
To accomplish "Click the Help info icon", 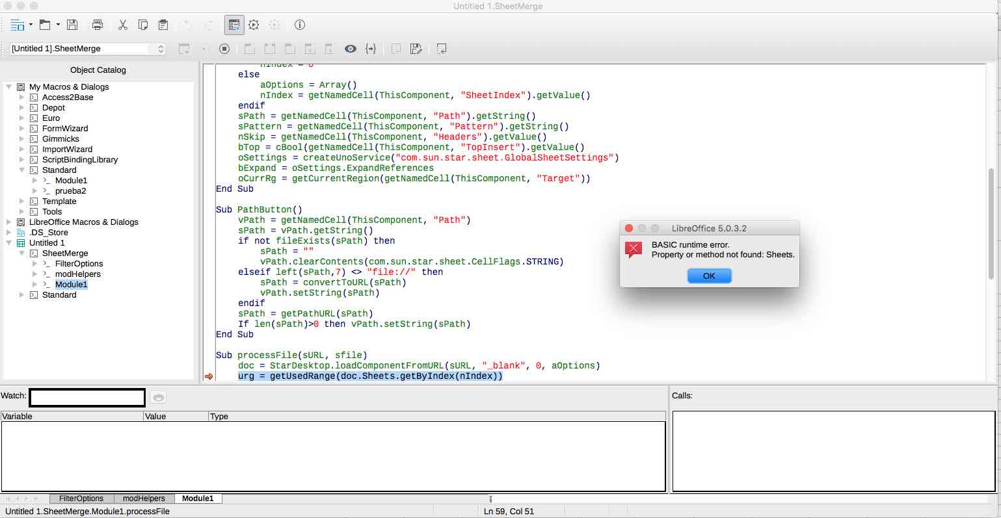I will [x=300, y=25].
